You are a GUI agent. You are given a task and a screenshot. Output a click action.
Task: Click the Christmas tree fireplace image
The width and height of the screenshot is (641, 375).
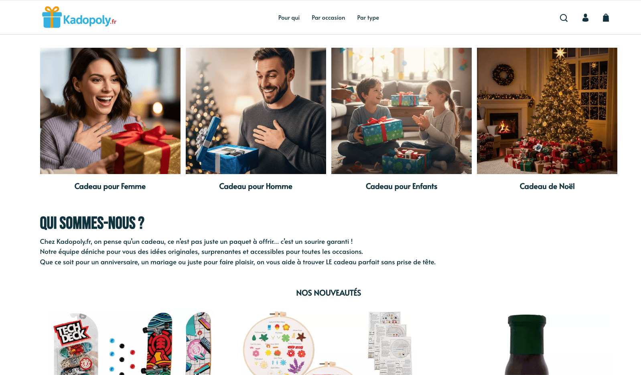pyautogui.click(x=547, y=111)
